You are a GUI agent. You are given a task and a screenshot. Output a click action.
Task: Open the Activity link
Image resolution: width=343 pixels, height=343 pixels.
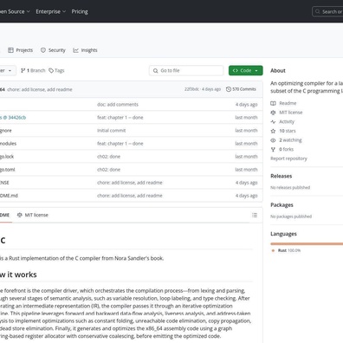pyautogui.click(x=287, y=121)
